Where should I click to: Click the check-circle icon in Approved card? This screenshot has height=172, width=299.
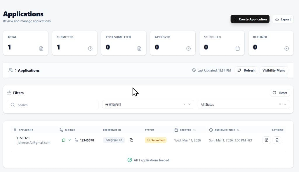tap(188, 49)
